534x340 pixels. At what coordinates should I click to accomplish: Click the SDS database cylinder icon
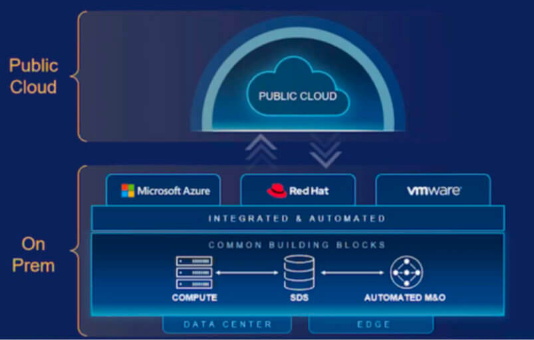tap(299, 273)
